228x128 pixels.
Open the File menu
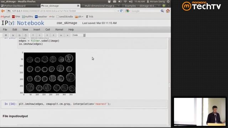coord(5,30)
